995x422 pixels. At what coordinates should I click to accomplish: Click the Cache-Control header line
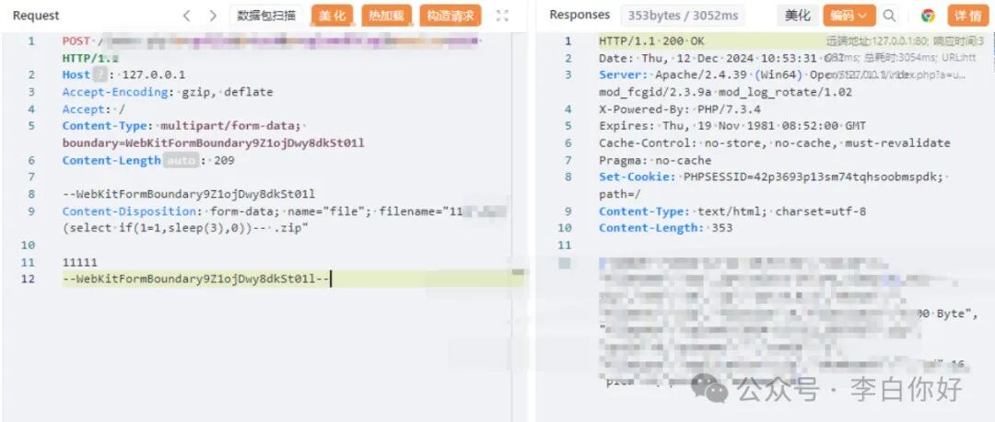775,143
